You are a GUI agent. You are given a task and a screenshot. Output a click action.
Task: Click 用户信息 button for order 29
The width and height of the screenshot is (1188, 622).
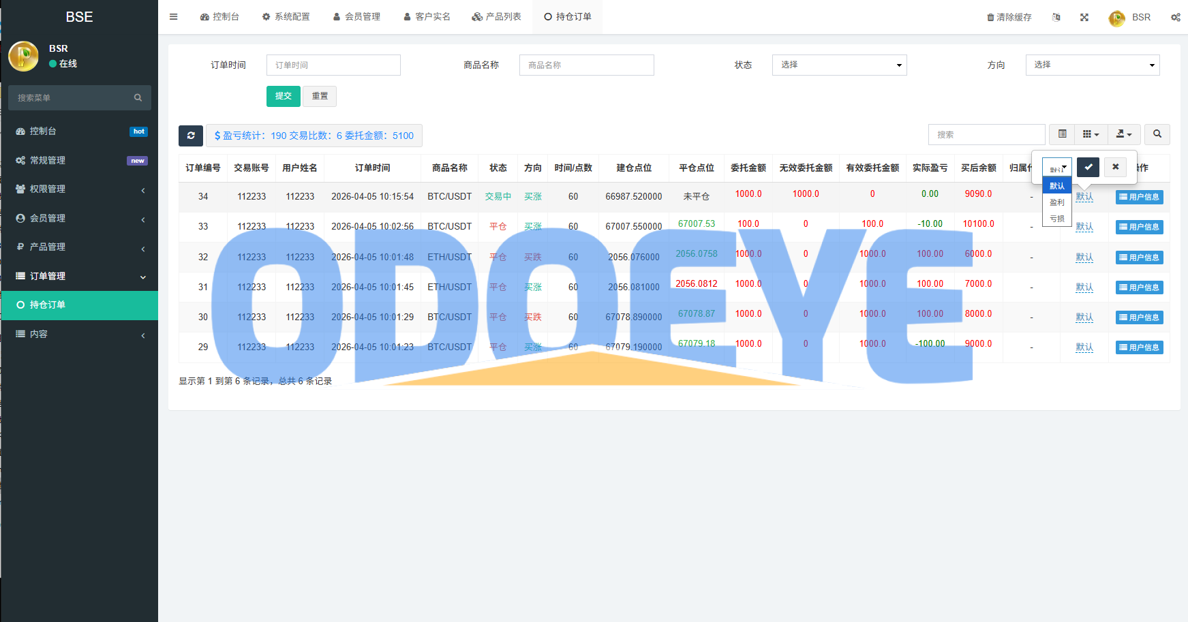[x=1140, y=347]
